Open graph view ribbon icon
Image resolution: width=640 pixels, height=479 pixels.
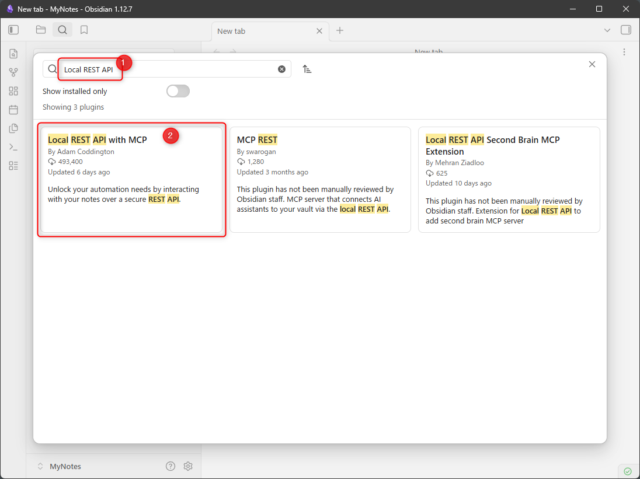click(13, 72)
